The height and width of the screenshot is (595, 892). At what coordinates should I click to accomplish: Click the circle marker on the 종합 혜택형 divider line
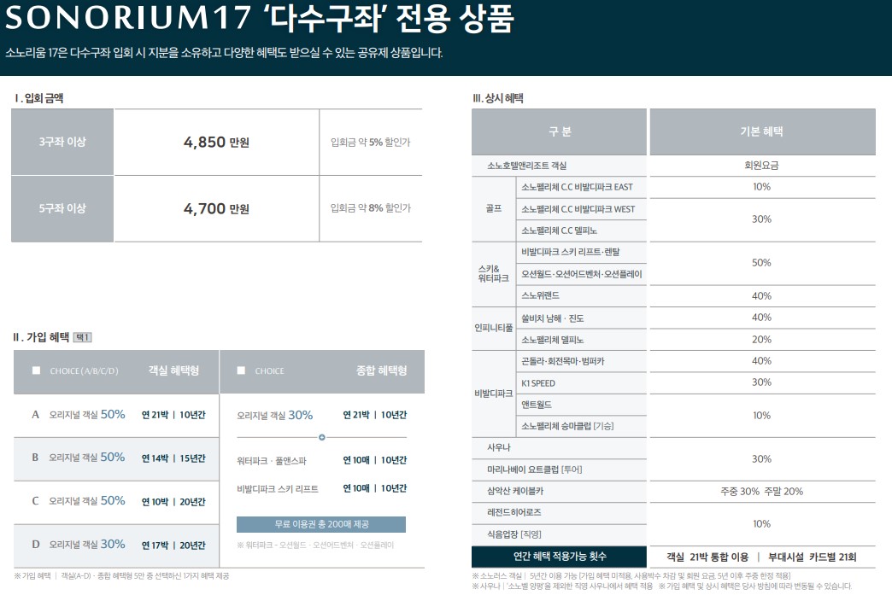tap(322, 437)
